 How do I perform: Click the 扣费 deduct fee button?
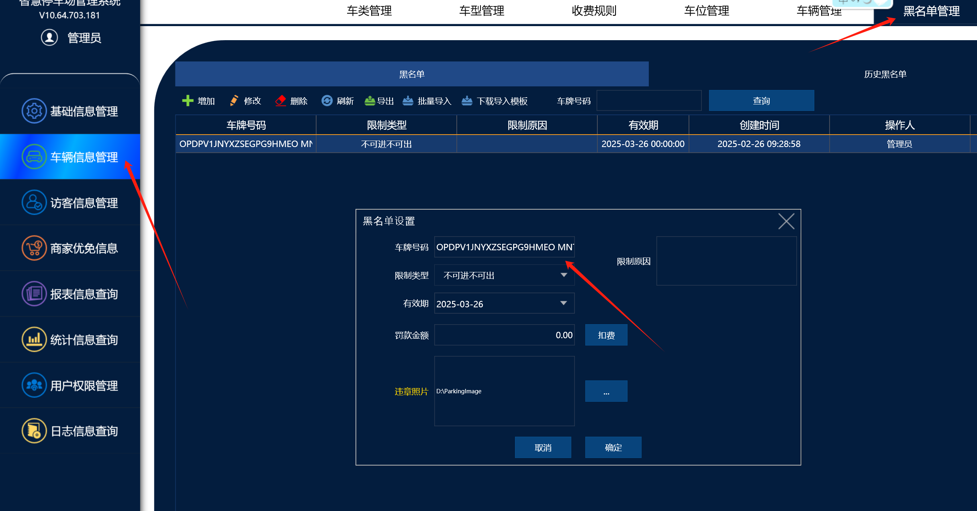click(606, 335)
